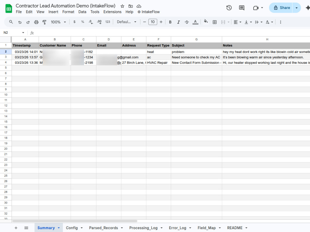Viewport: 310px width, 232px height.
Task: Expand the Share options arrow
Action: [297, 8]
